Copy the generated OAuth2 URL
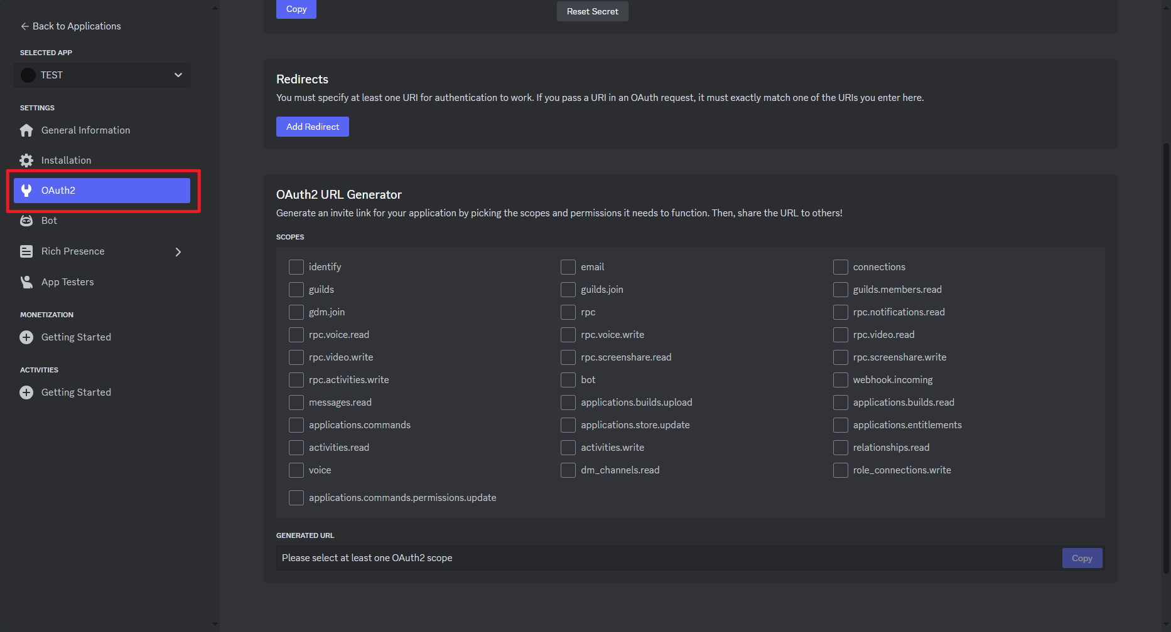 tap(1082, 558)
